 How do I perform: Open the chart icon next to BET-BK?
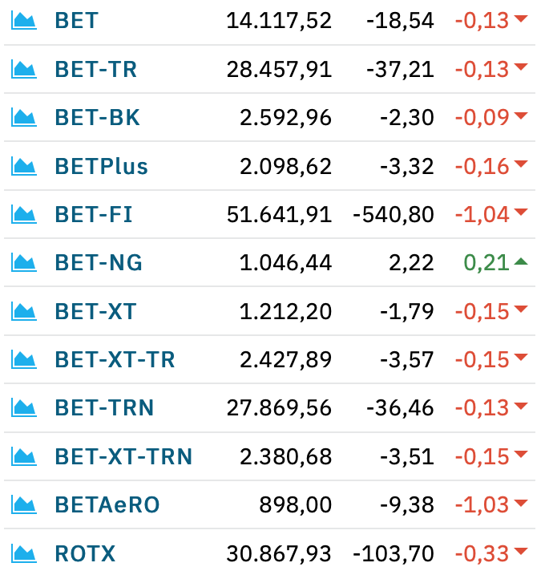click(24, 117)
